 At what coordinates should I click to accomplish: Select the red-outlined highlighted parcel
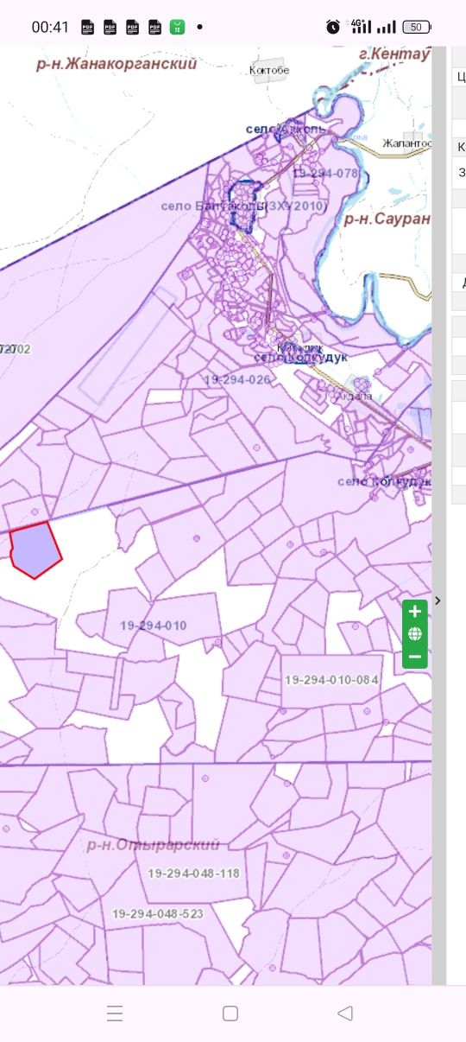click(x=35, y=550)
